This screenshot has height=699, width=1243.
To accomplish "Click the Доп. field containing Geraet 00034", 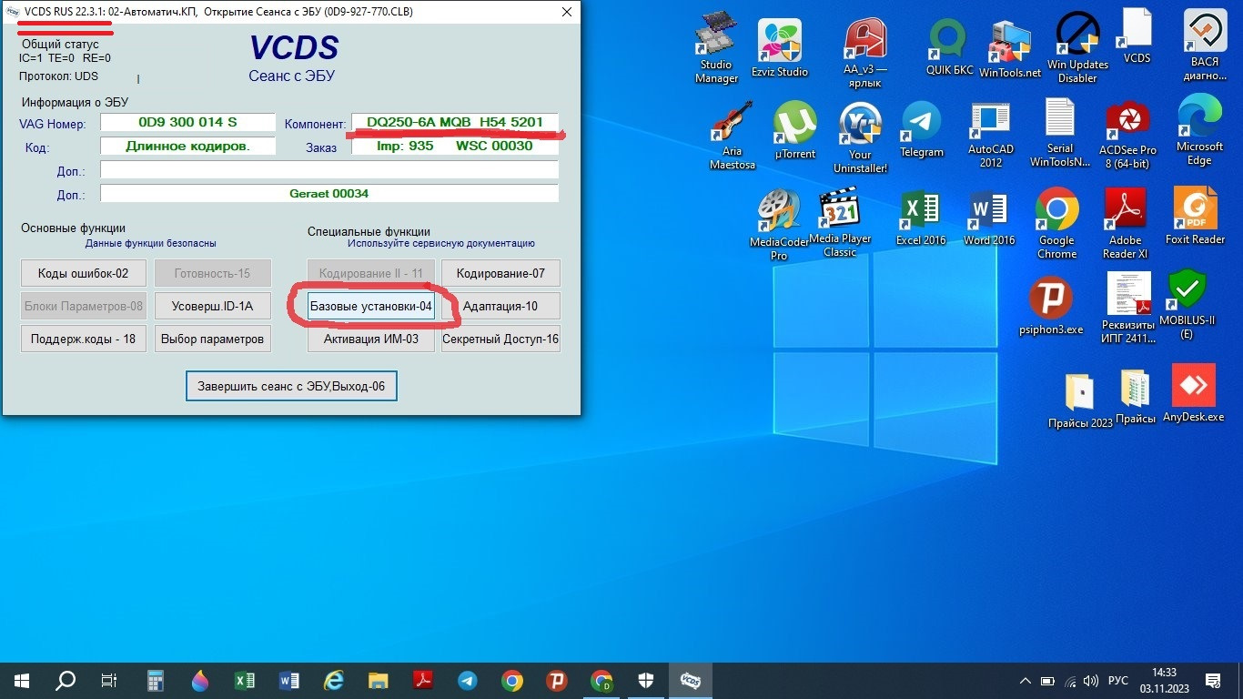I will point(329,193).
